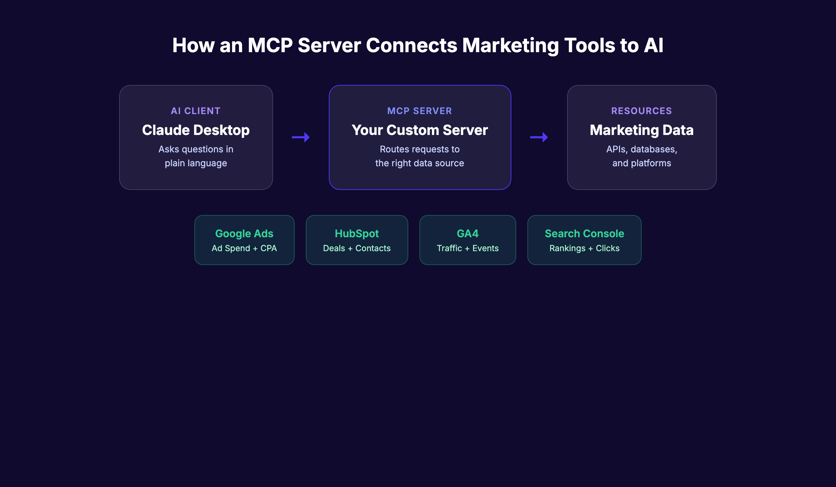
Task: Click the Marketing Data Resources box
Action: point(642,137)
